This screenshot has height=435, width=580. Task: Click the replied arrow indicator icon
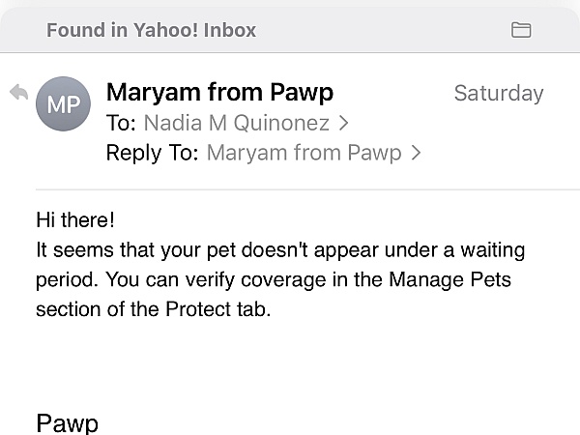coord(18,93)
